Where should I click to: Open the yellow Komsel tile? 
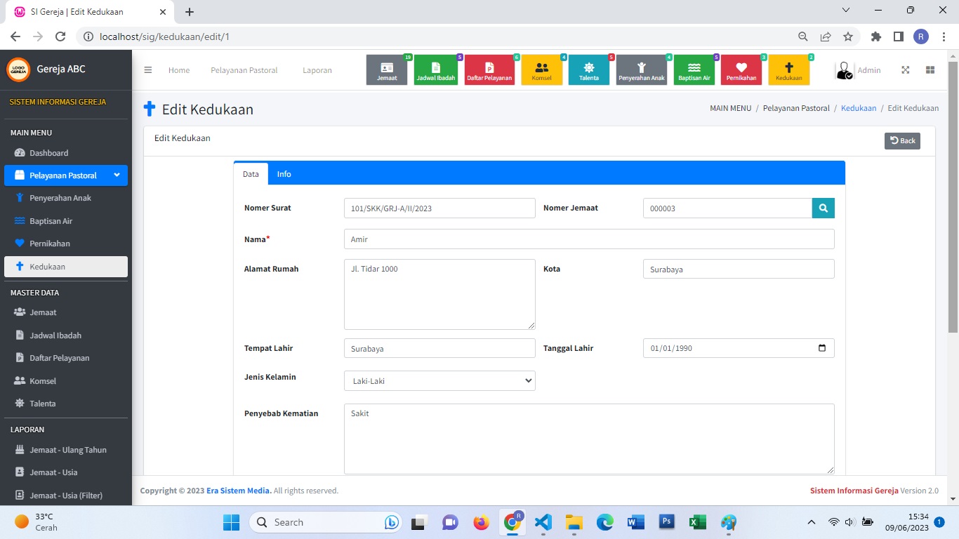[x=541, y=70]
